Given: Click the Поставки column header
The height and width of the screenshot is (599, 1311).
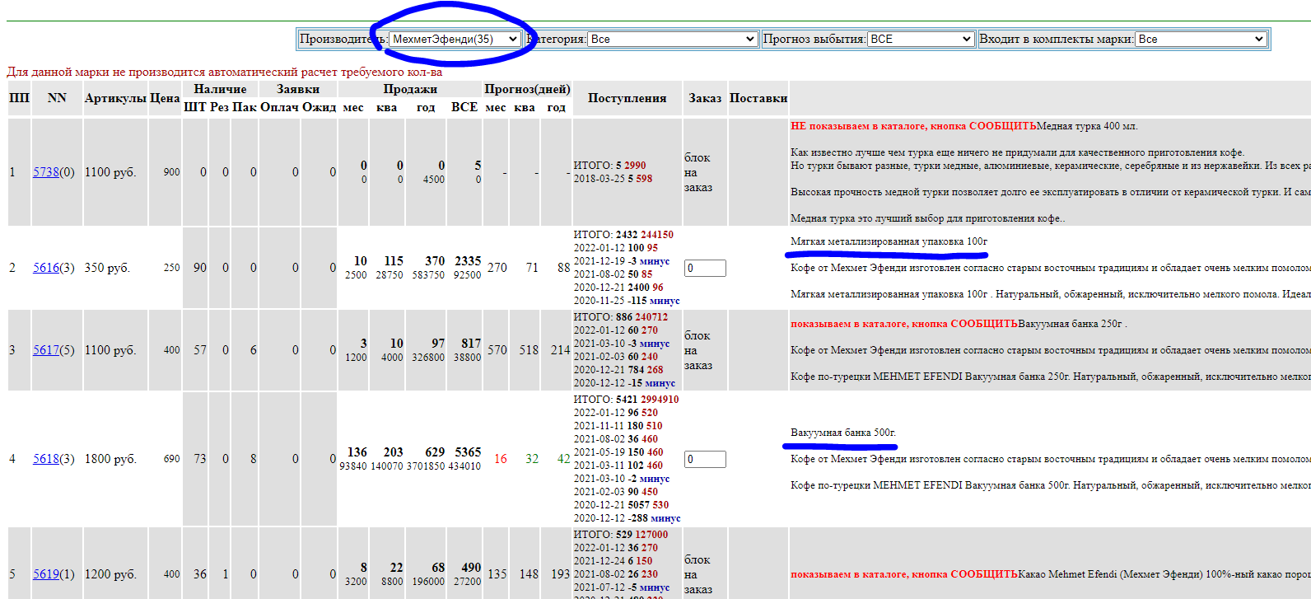Looking at the screenshot, I should click(758, 98).
